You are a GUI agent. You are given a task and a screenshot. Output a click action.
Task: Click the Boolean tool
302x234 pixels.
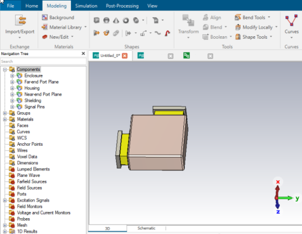(x=215, y=37)
